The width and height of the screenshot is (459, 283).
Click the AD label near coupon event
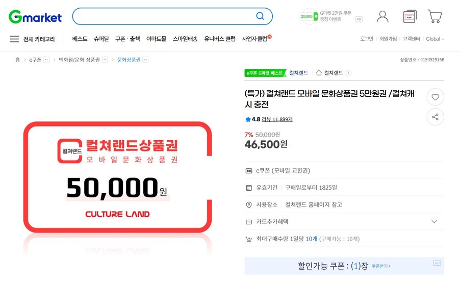tap(359, 19)
